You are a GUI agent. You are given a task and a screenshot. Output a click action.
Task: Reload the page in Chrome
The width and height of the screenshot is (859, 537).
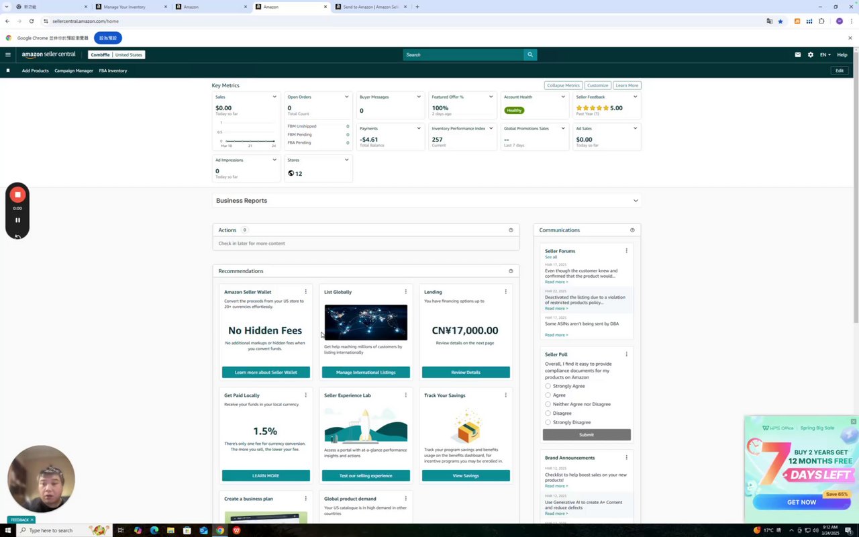pos(31,21)
